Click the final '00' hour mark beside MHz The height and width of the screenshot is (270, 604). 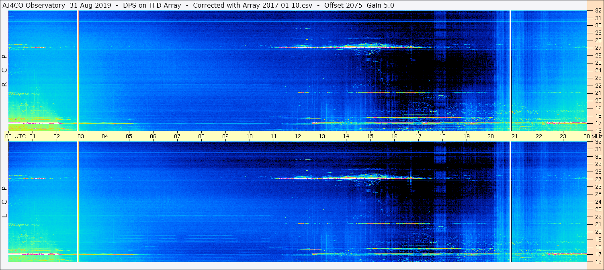pos(587,136)
